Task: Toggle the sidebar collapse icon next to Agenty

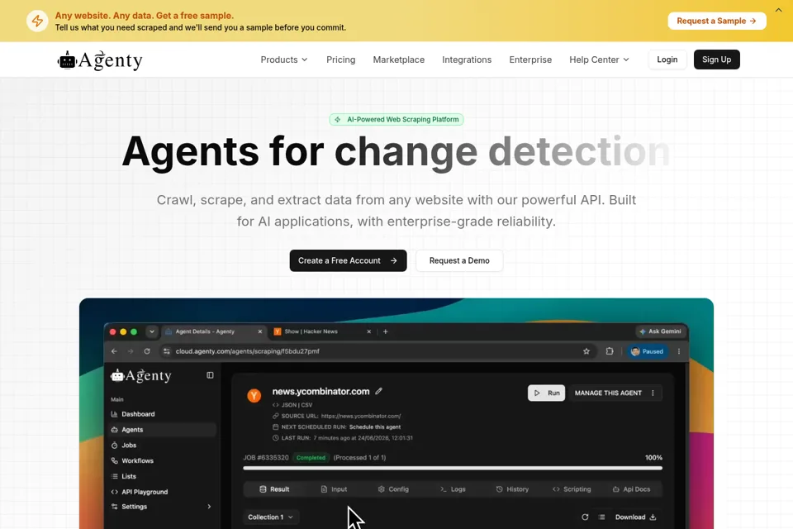Action: 210,375
